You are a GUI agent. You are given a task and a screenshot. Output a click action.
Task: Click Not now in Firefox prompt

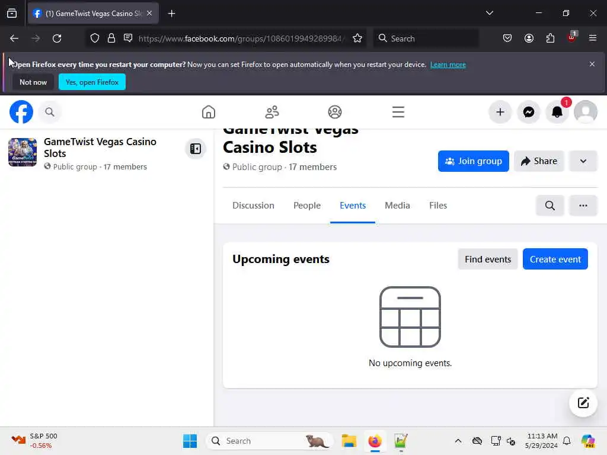click(33, 82)
